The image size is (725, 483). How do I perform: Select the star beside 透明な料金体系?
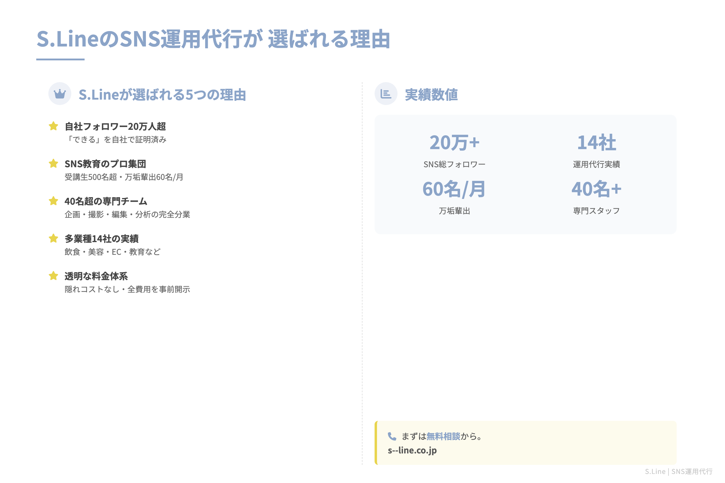[x=54, y=276]
